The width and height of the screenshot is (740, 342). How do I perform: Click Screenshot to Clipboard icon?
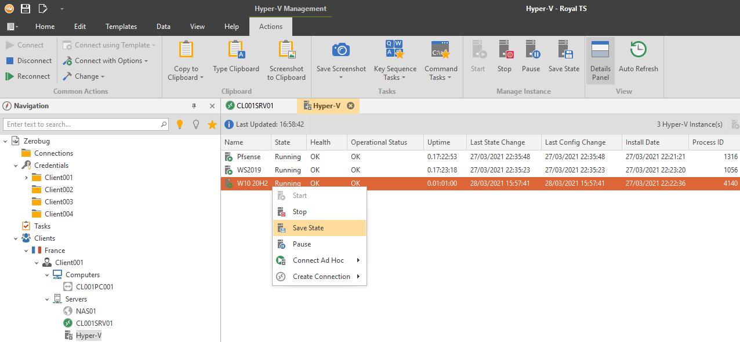(286, 50)
